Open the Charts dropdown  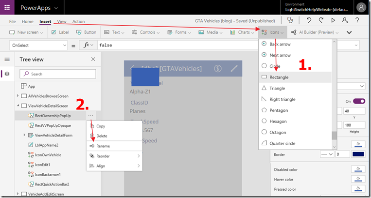pos(242,32)
